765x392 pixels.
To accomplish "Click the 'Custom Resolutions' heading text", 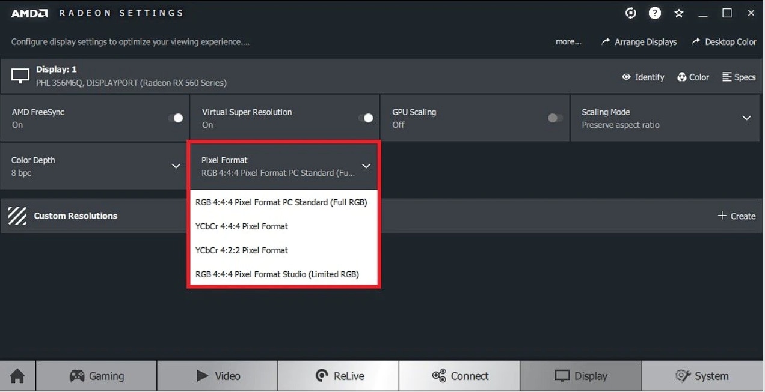I will [x=76, y=216].
